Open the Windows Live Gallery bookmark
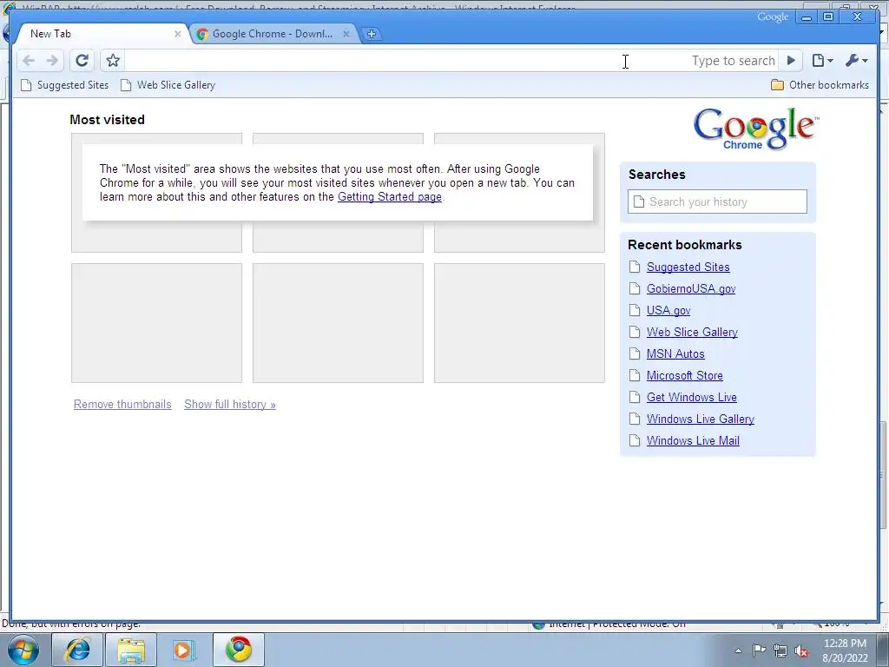Image resolution: width=889 pixels, height=667 pixels. (x=701, y=419)
